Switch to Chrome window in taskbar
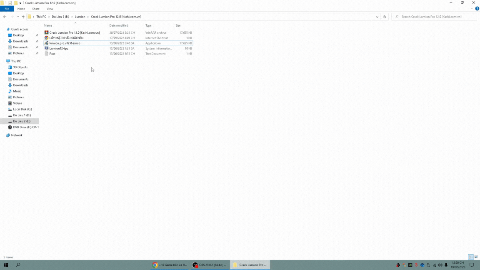 coord(169,265)
